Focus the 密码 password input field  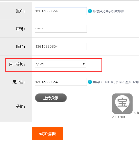[x=61, y=29]
